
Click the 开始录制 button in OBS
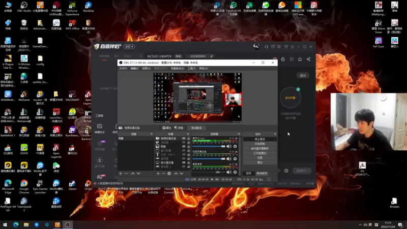pos(260,144)
